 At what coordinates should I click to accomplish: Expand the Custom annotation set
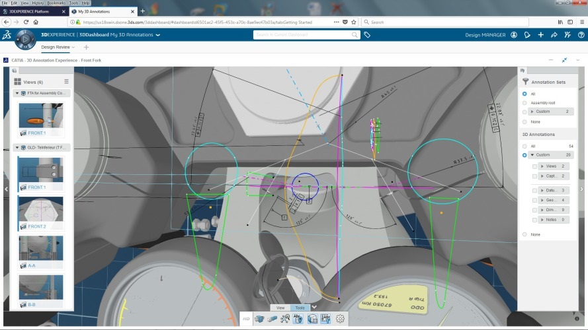(x=532, y=112)
